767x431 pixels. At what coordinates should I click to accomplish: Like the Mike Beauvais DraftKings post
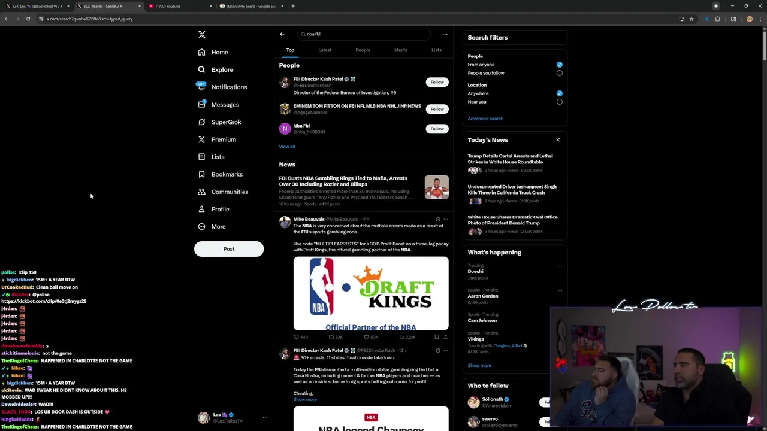click(x=371, y=337)
